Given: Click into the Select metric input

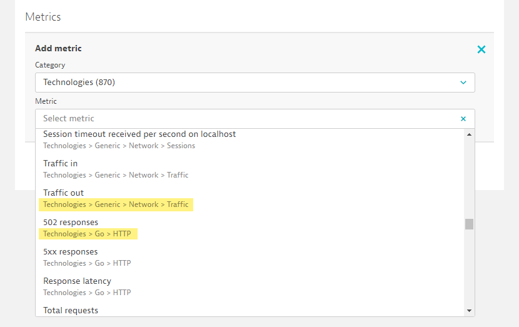Looking at the screenshot, I should (246, 119).
